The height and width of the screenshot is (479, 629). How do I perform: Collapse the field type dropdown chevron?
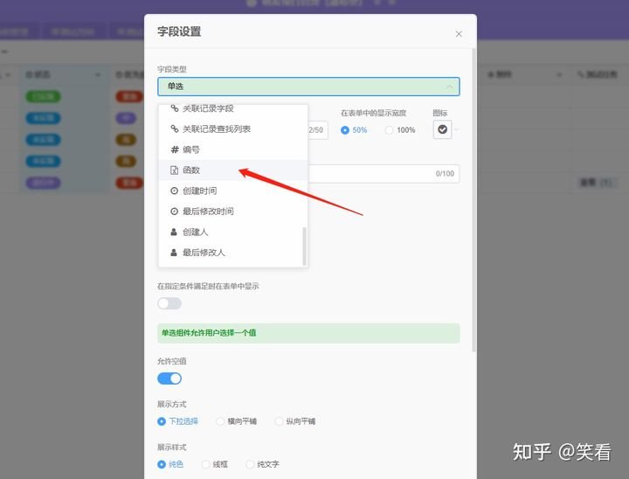(x=449, y=87)
